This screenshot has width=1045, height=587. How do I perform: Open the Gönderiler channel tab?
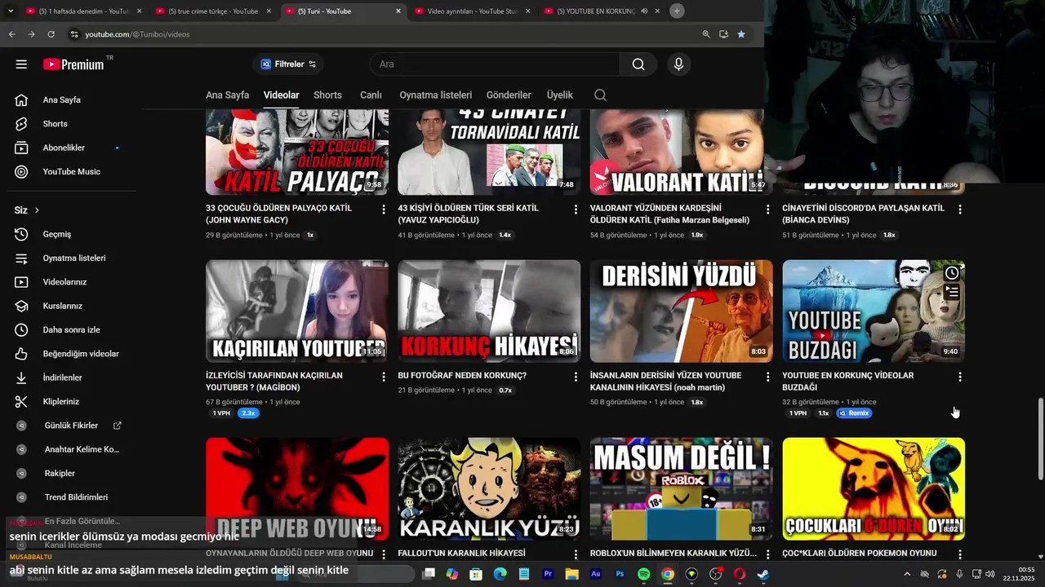[x=509, y=95]
